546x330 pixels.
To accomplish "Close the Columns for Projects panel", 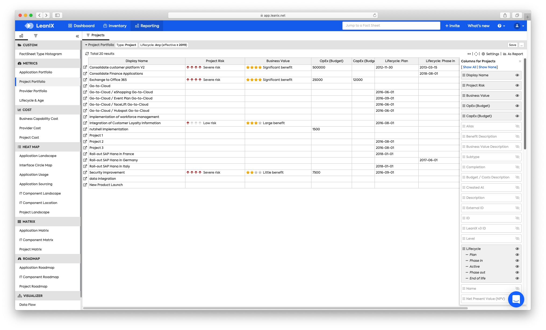I will 520,61.
